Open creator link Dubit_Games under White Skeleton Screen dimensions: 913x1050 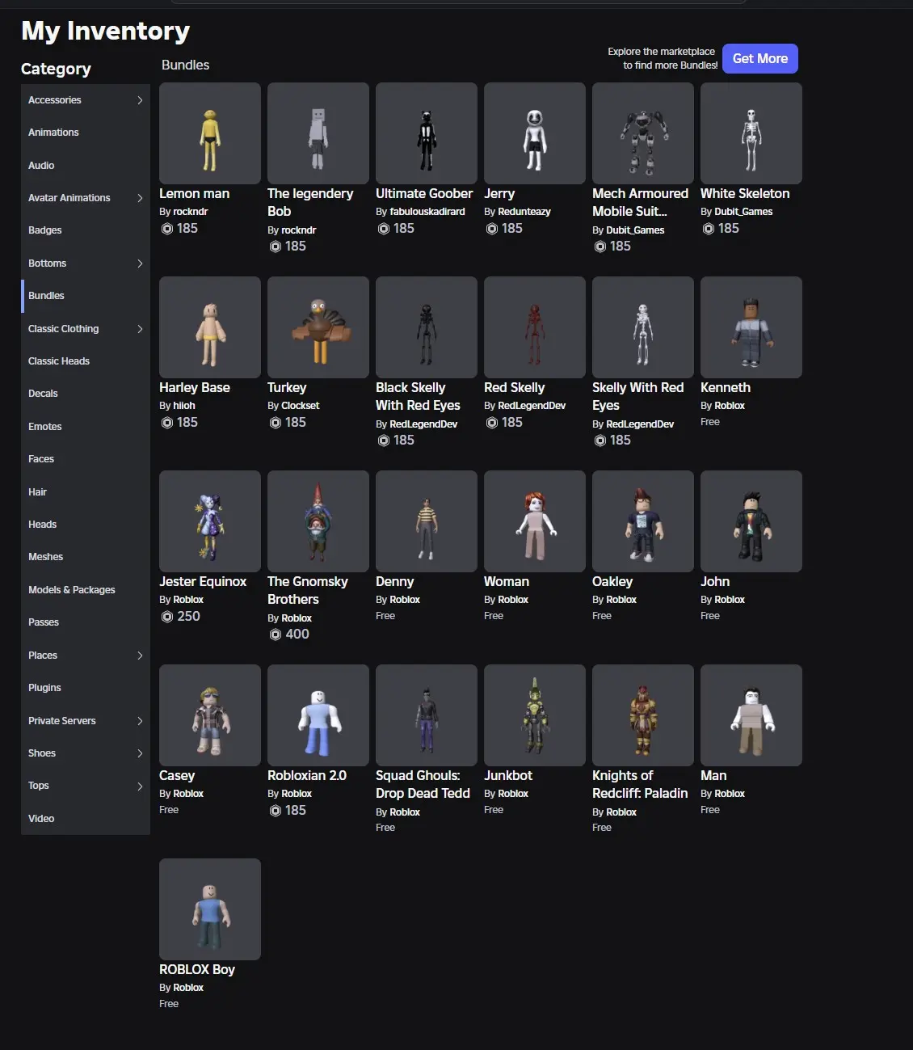[743, 212]
